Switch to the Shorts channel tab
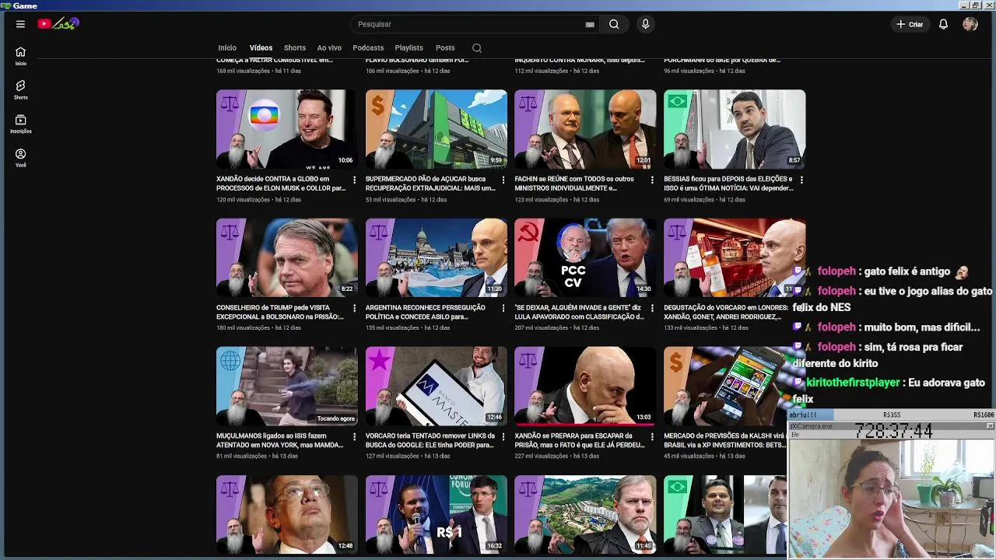Screen dimensions: 996x560 pyautogui.click(x=295, y=48)
